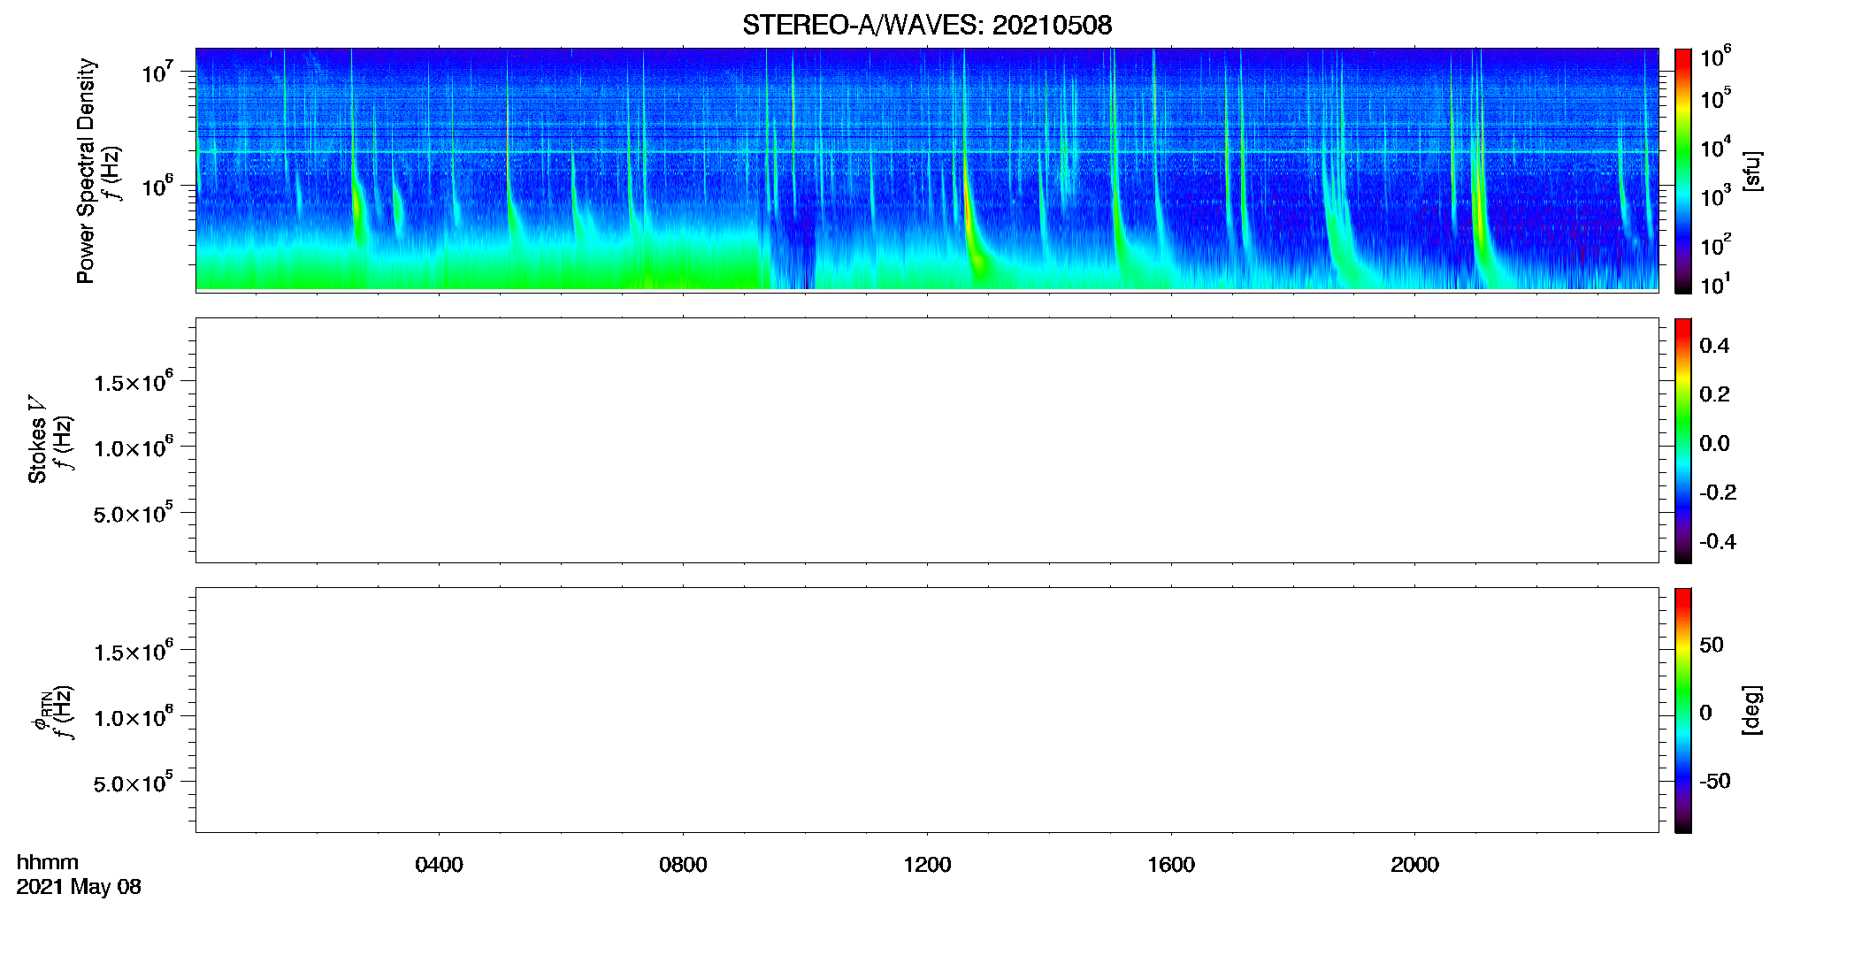Click the 5.0×10^5 tick on the Stokes V axis
This screenshot has height=955, width=1854.
point(134,513)
